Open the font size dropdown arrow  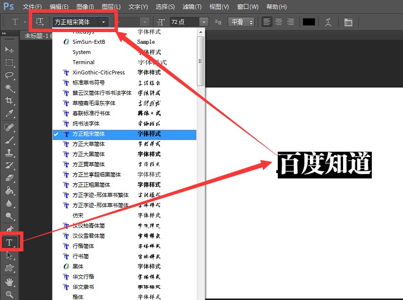[x=204, y=22]
